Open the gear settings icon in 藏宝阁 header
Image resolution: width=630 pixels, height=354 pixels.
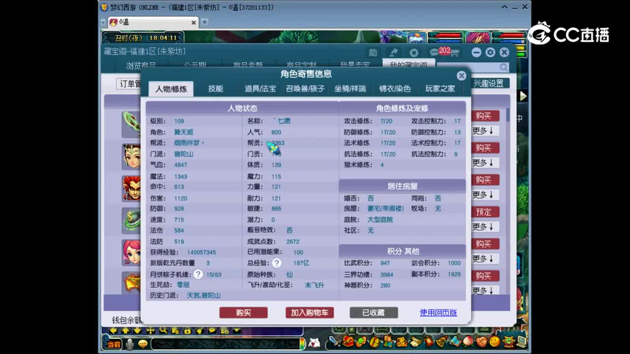coord(490,53)
